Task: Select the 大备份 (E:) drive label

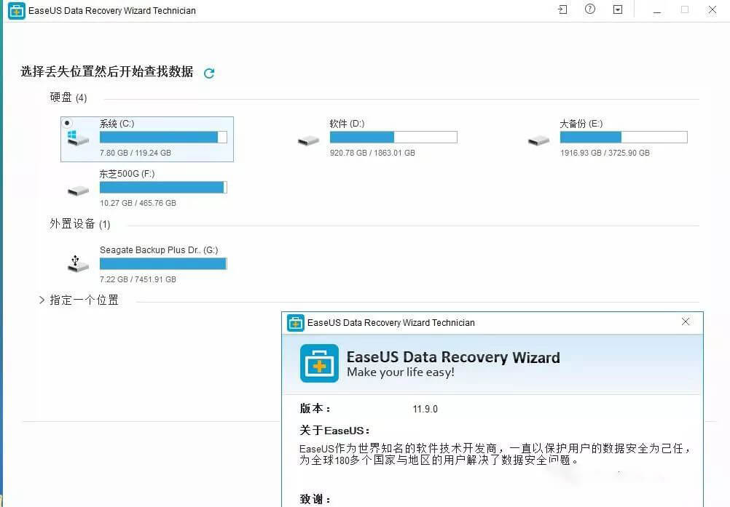Action: pyautogui.click(x=581, y=124)
